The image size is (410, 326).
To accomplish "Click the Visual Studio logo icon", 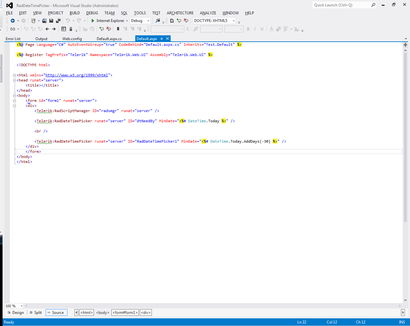I will [10, 5].
